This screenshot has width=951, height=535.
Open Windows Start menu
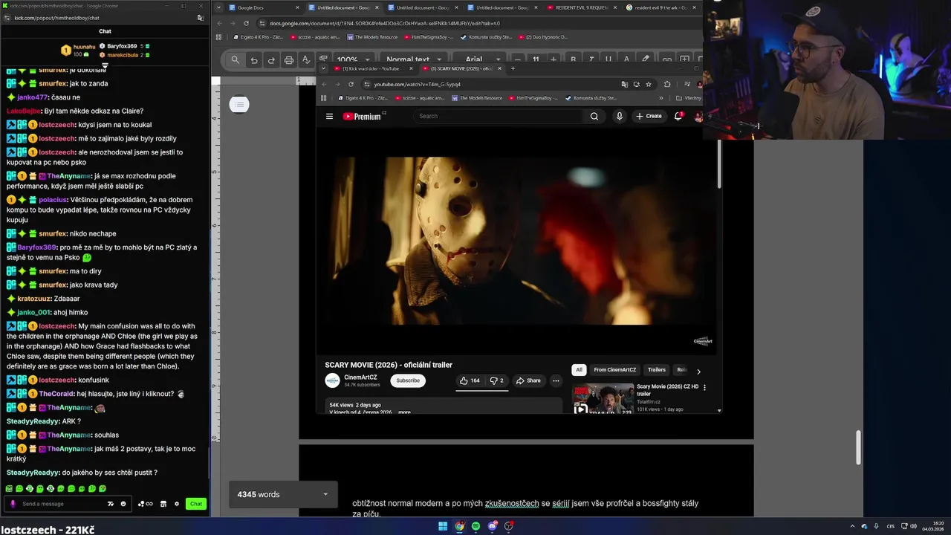443,526
